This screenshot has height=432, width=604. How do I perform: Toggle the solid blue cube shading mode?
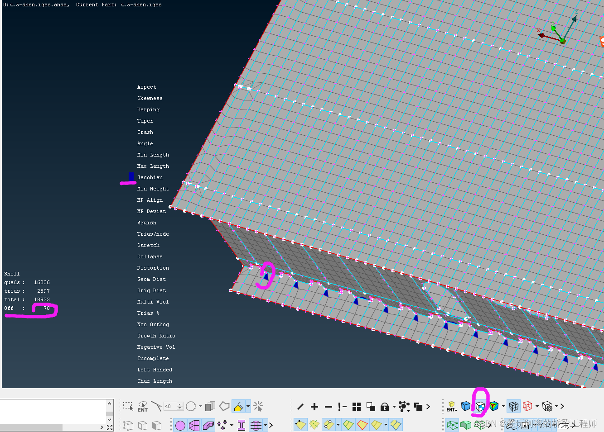pos(466,406)
